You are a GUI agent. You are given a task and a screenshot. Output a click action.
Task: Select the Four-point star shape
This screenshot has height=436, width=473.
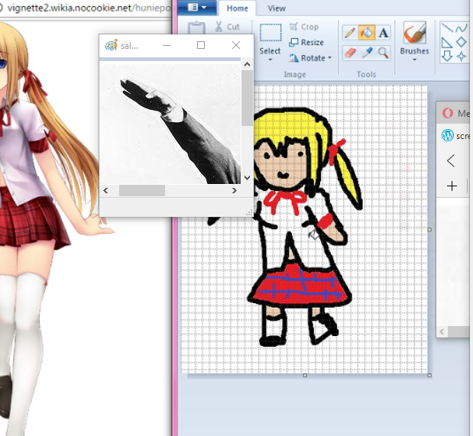point(462,57)
